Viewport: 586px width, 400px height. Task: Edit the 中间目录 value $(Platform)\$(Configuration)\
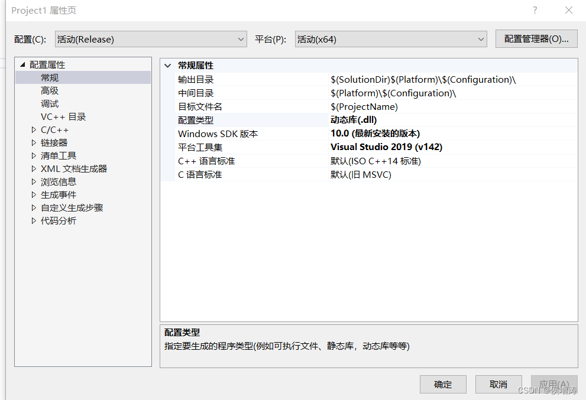pyautogui.click(x=393, y=93)
